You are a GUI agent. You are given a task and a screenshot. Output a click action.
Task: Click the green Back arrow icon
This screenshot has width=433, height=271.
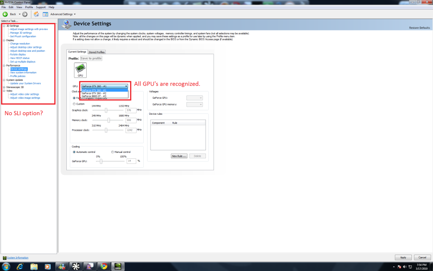click(5, 14)
